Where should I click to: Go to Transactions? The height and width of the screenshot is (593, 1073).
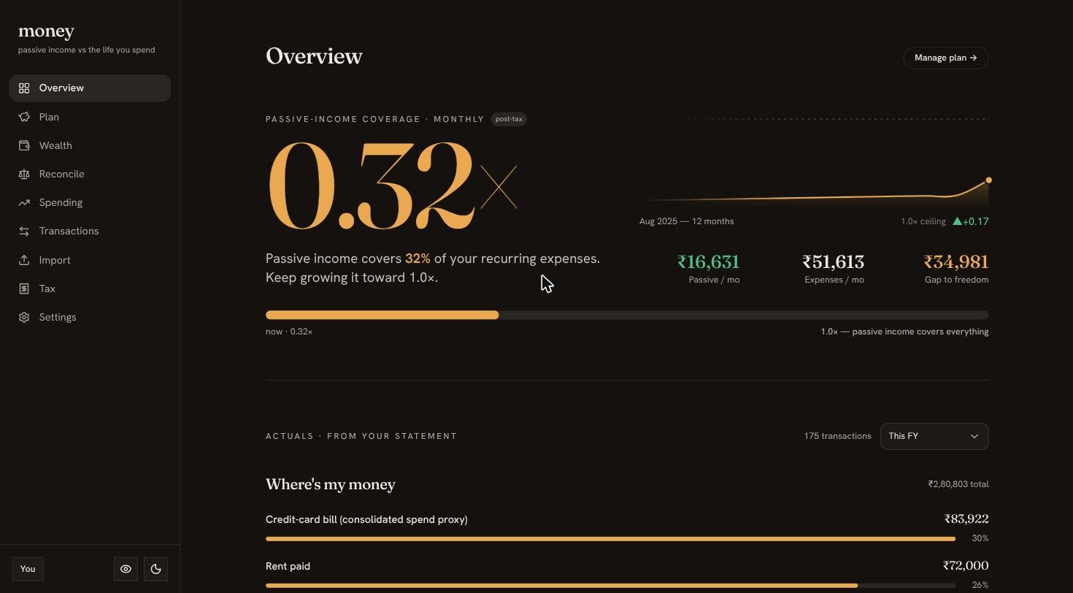(x=90, y=231)
